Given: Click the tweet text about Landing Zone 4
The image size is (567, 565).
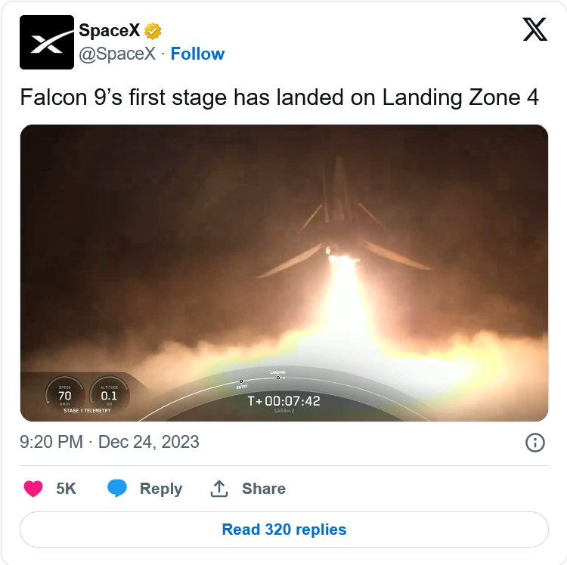Looking at the screenshot, I should (279, 97).
